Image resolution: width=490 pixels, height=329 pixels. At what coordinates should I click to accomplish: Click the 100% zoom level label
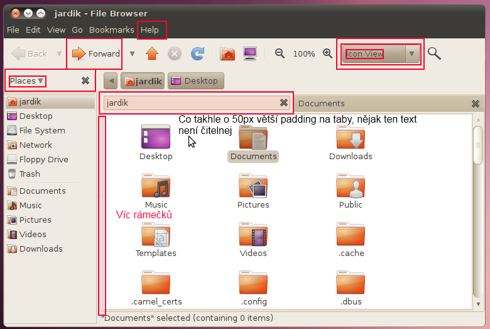tap(304, 54)
